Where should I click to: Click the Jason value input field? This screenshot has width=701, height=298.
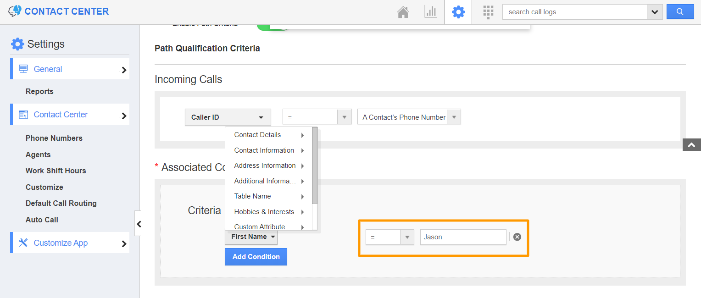(x=463, y=237)
